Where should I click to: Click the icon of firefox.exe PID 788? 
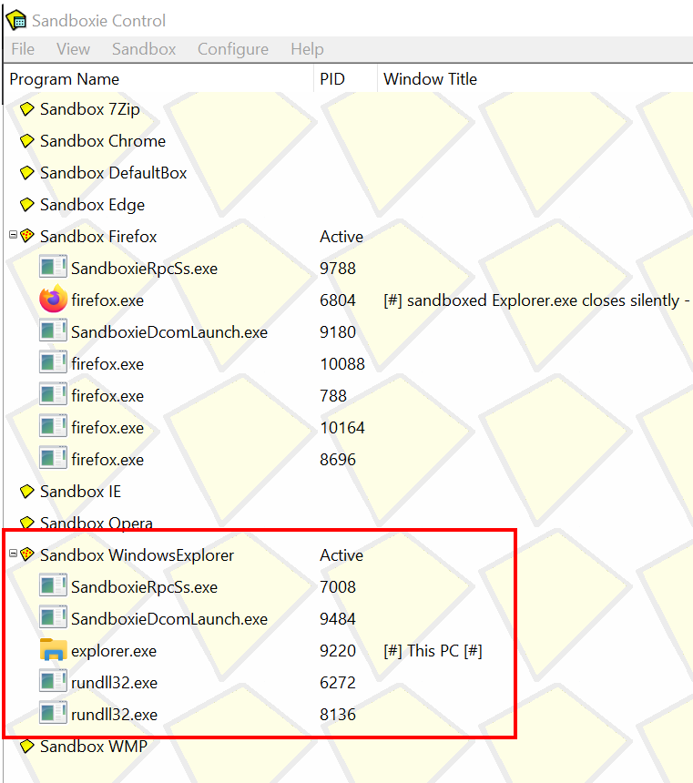pyautogui.click(x=53, y=394)
